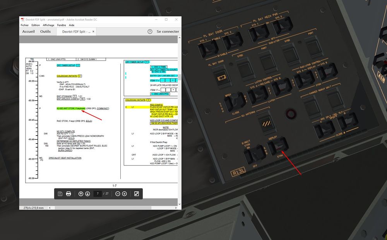This screenshot has width=387, height=240.
Task: Switch to the Outils tab
Action: [x=45, y=32]
